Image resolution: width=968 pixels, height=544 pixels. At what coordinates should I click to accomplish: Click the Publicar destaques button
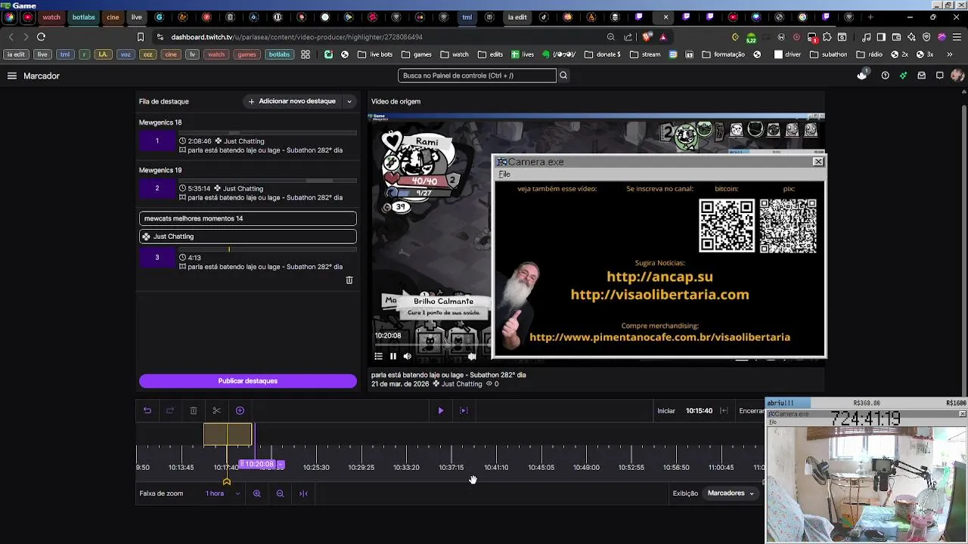point(248,381)
